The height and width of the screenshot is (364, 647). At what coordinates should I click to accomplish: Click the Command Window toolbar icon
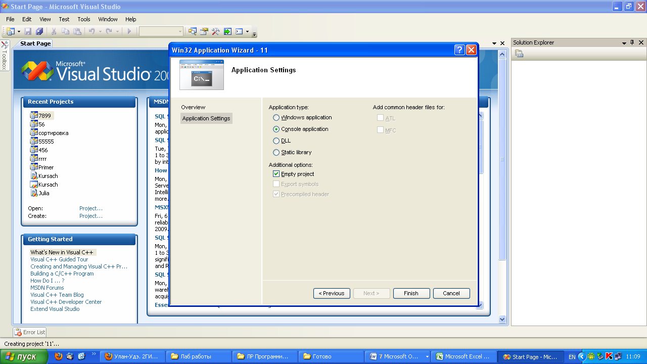pyautogui.click(x=239, y=31)
